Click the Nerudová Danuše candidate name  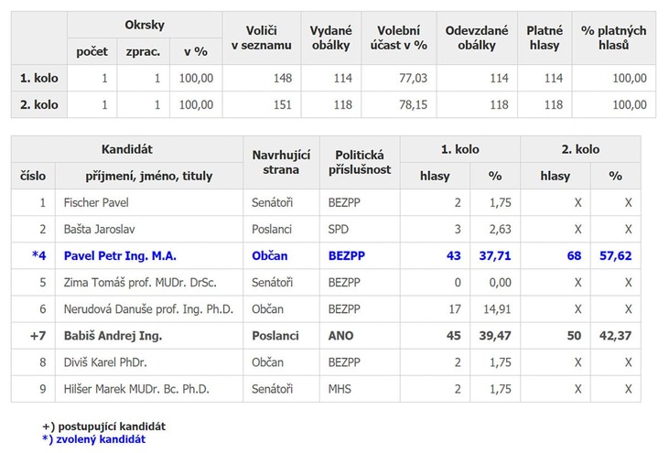tap(148, 309)
